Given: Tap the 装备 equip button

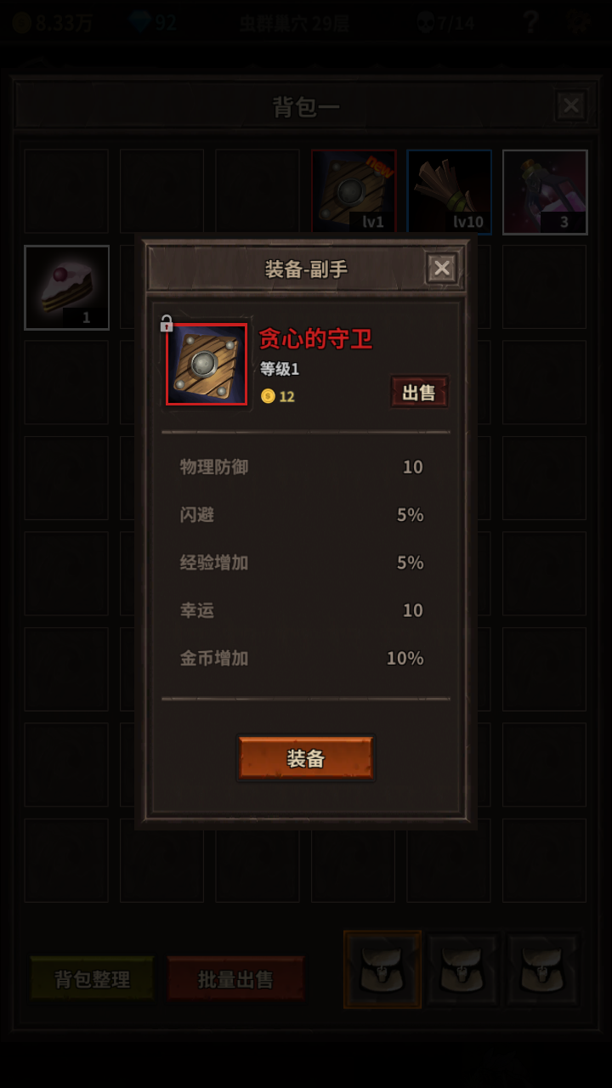Looking at the screenshot, I should (306, 758).
